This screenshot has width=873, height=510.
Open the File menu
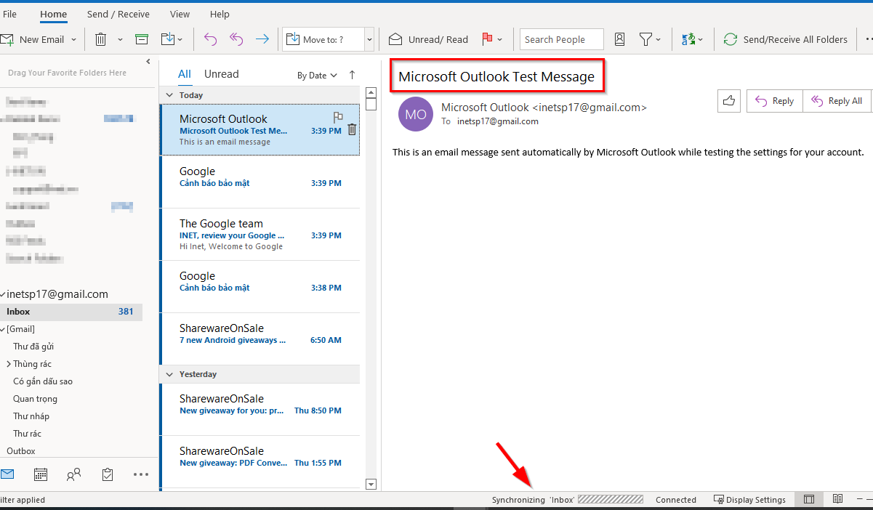(x=10, y=14)
